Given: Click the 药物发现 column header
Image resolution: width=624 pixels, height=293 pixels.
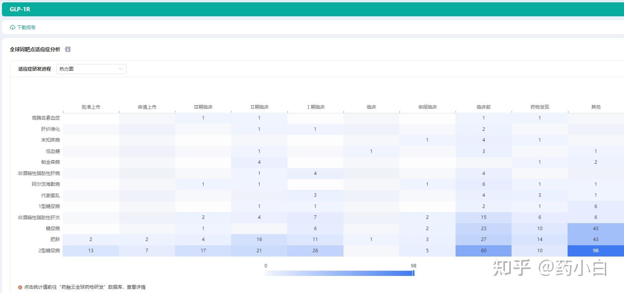Looking at the screenshot, I should 540,107.
